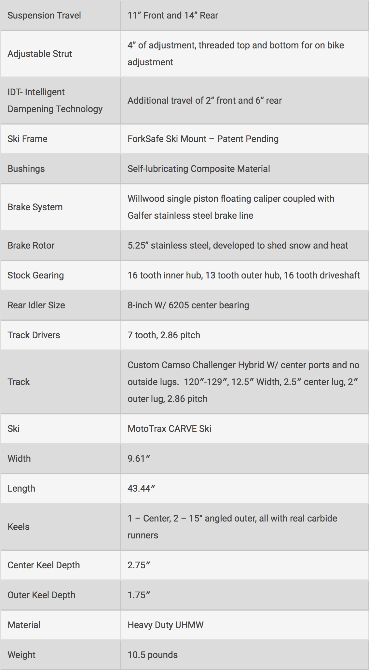This screenshot has width=369, height=670.
Task: Select the Stock Gearing tooth specification text
Action: point(244,275)
